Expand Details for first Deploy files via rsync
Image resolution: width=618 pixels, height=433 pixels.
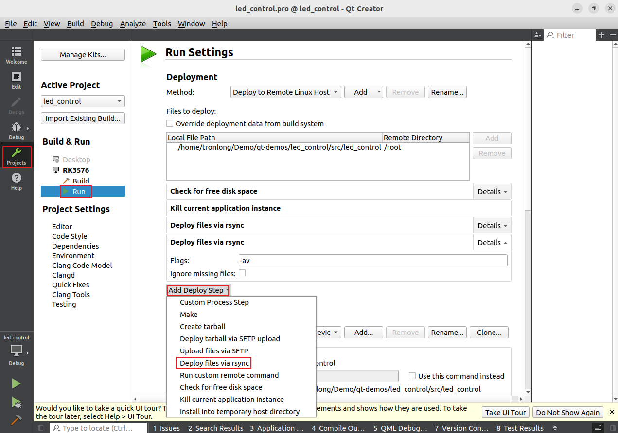[x=492, y=225]
